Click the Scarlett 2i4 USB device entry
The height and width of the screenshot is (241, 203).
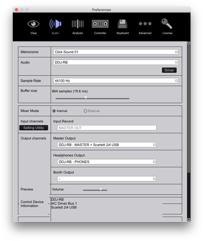[x=64, y=208]
